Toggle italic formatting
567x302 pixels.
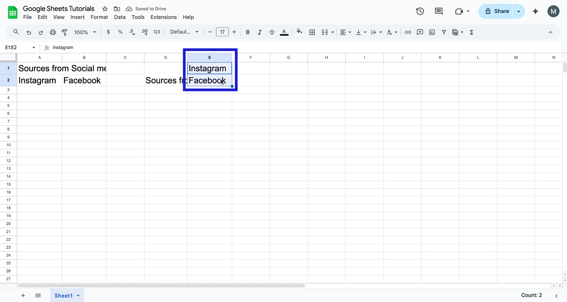point(260,32)
